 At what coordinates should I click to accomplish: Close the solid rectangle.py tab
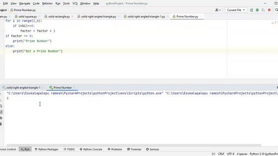73,16
